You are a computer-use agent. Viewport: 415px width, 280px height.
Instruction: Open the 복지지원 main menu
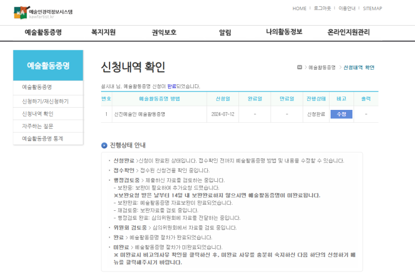[x=103, y=32]
